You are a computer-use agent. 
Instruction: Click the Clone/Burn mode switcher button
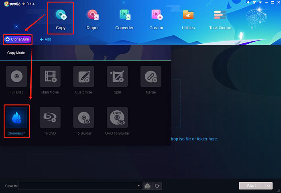tap(18, 39)
